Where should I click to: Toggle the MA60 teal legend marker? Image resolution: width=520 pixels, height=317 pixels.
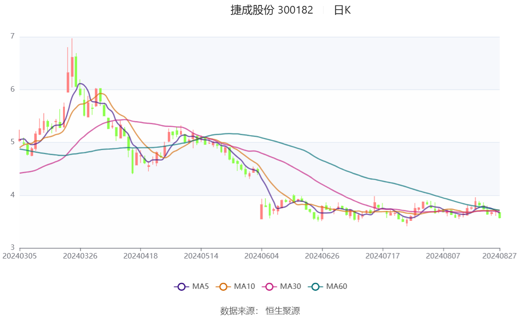(x=316, y=287)
